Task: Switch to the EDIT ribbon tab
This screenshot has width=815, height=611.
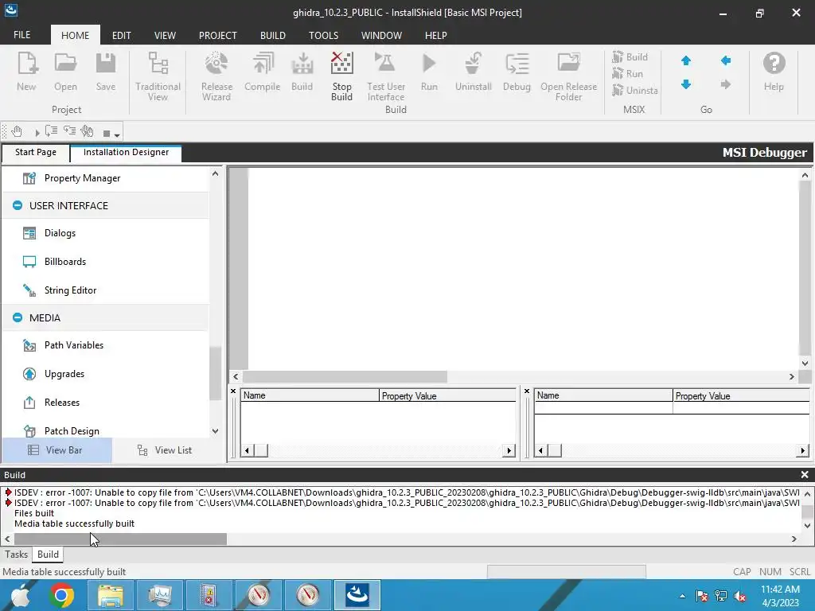Action: [122, 35]
